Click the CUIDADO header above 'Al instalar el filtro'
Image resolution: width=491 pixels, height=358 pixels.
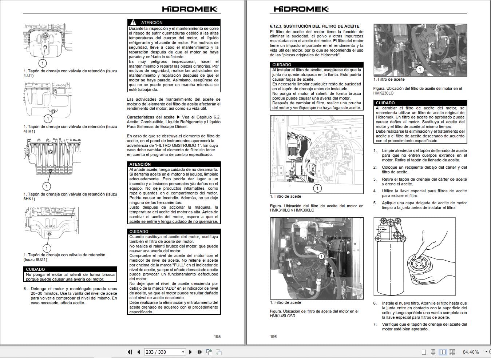pyautogui.click(x=317, y=65)
